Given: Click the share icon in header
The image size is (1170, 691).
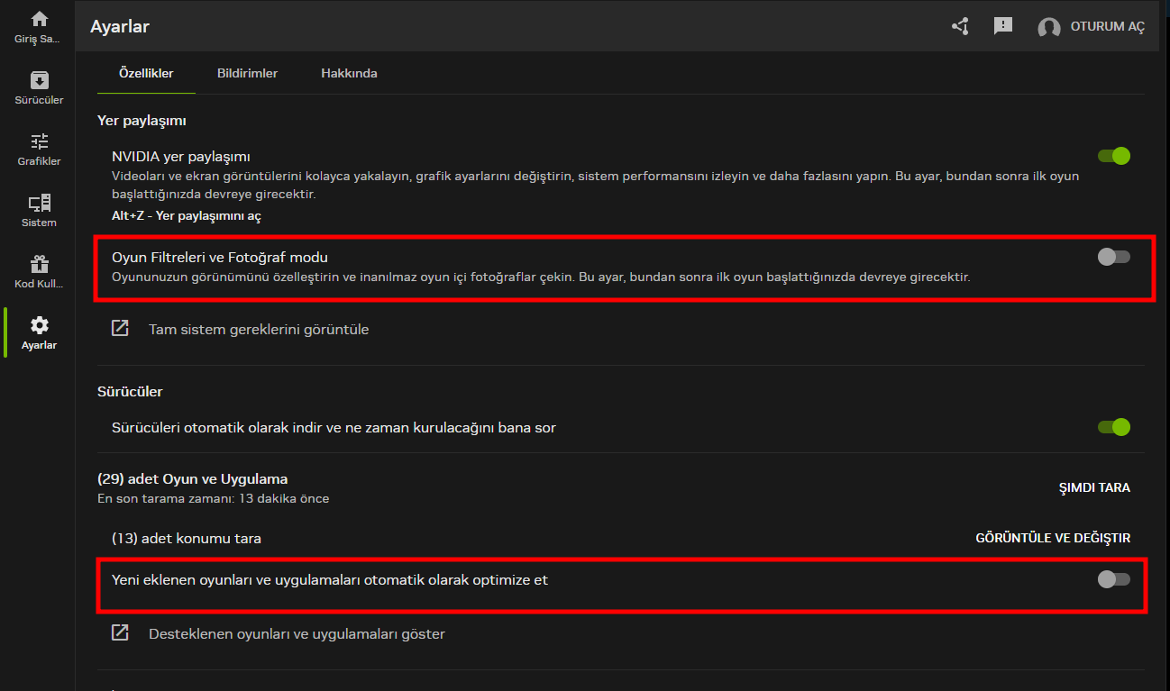Looking at the screenshot, I should coord(960,26).
